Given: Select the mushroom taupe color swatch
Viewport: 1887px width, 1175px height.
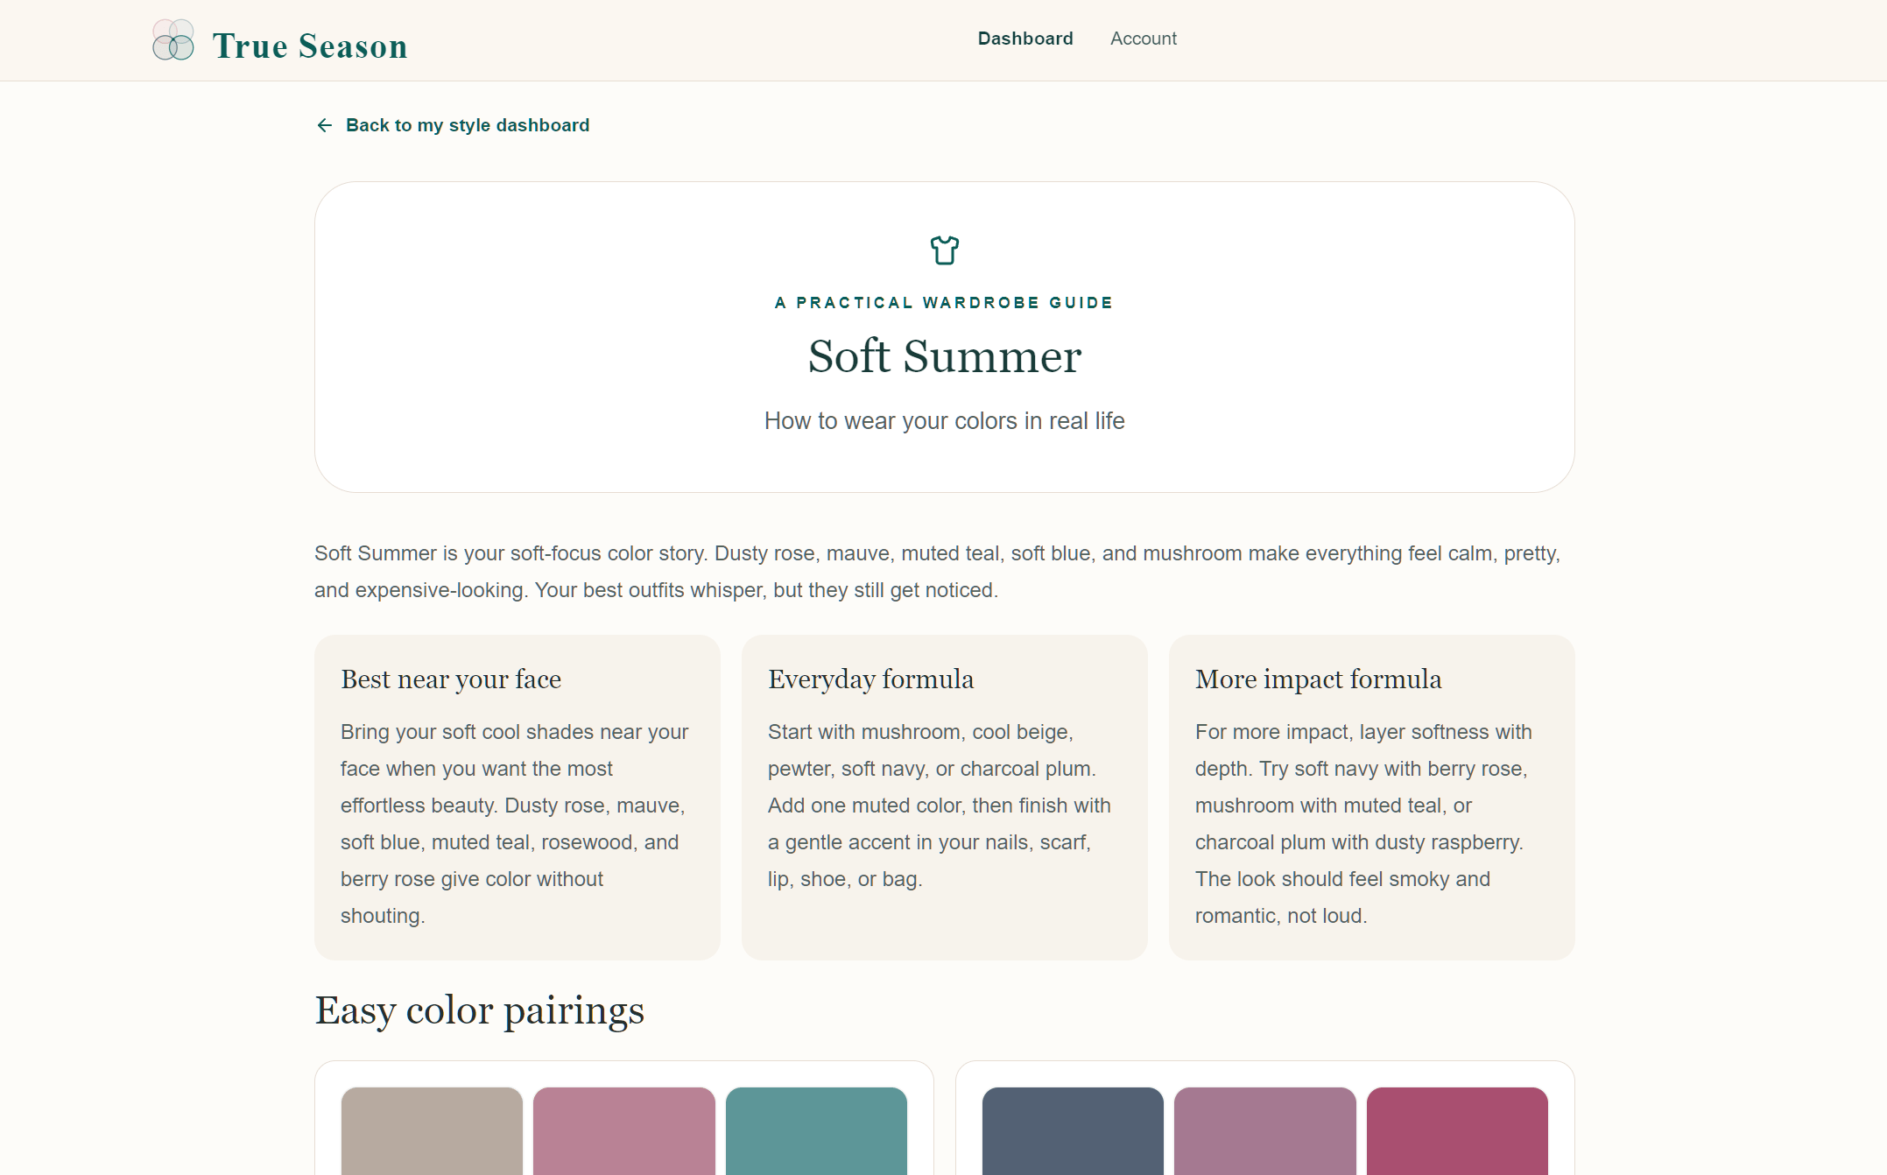Looking at the screenshot, I should (x=432, y=1130).
